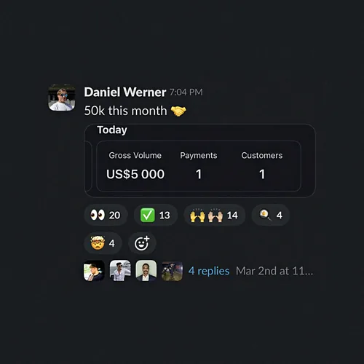
Task: Click the exploding head emoji reaction
Action: (103, 243)
